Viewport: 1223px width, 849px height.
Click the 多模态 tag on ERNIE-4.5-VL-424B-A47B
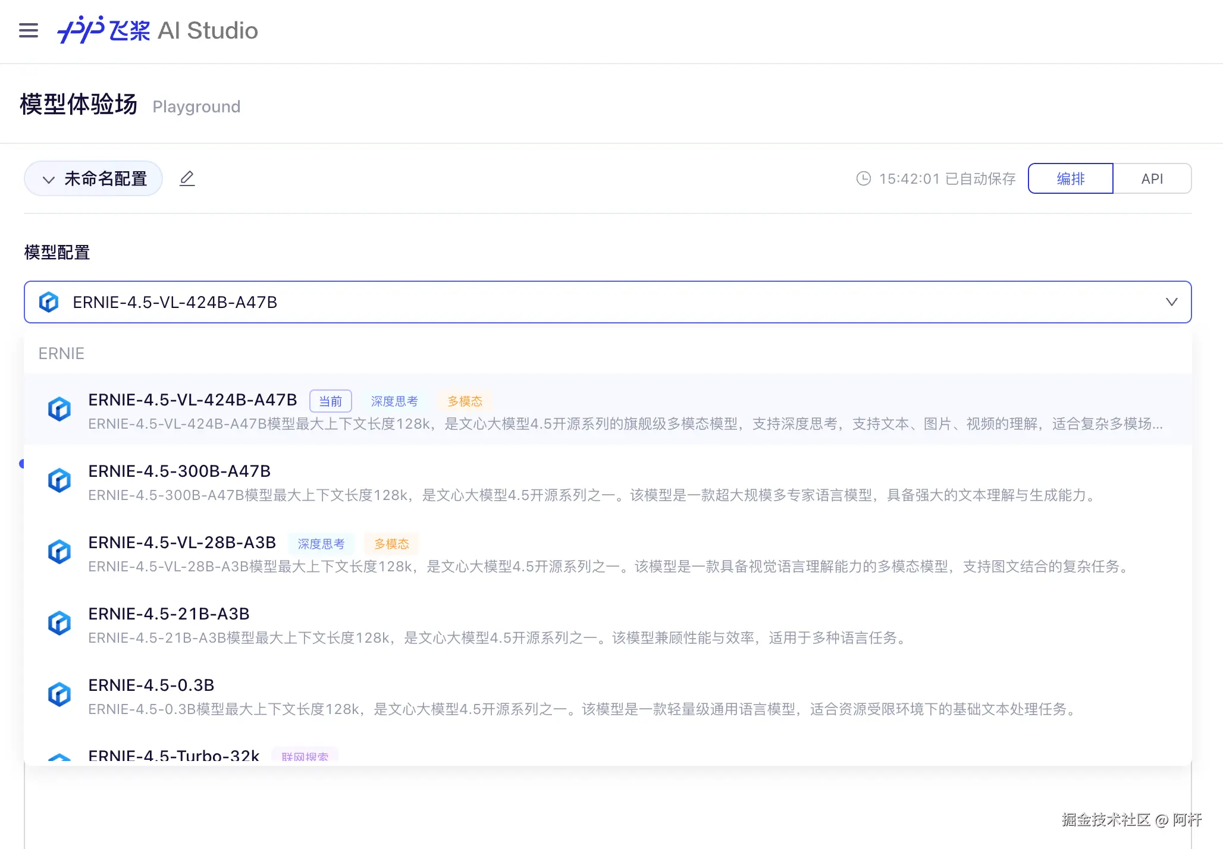[x=465, y=401]
